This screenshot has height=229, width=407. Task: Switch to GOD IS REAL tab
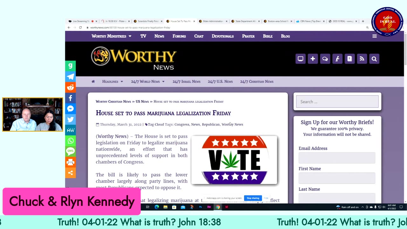click(343, 21)
